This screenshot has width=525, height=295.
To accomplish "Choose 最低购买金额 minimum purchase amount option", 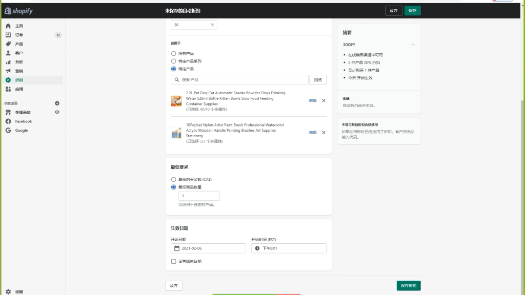I will point(173,179).
